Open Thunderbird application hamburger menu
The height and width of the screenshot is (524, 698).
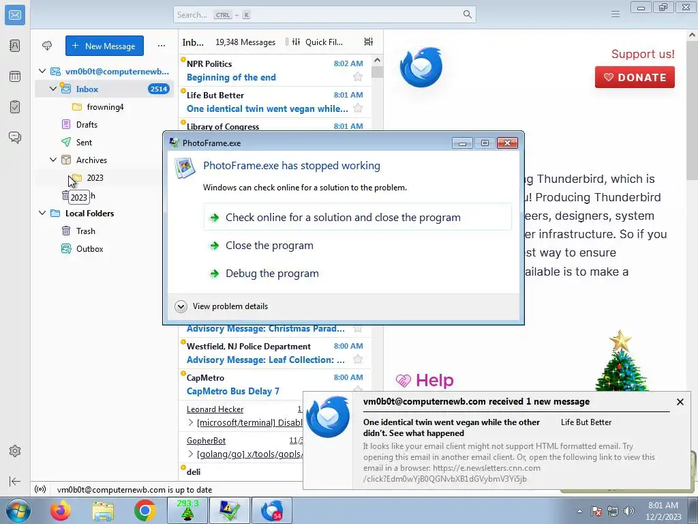coord(616,14)
